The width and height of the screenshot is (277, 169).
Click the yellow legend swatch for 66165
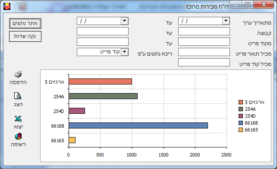click(x=241, y=130)
